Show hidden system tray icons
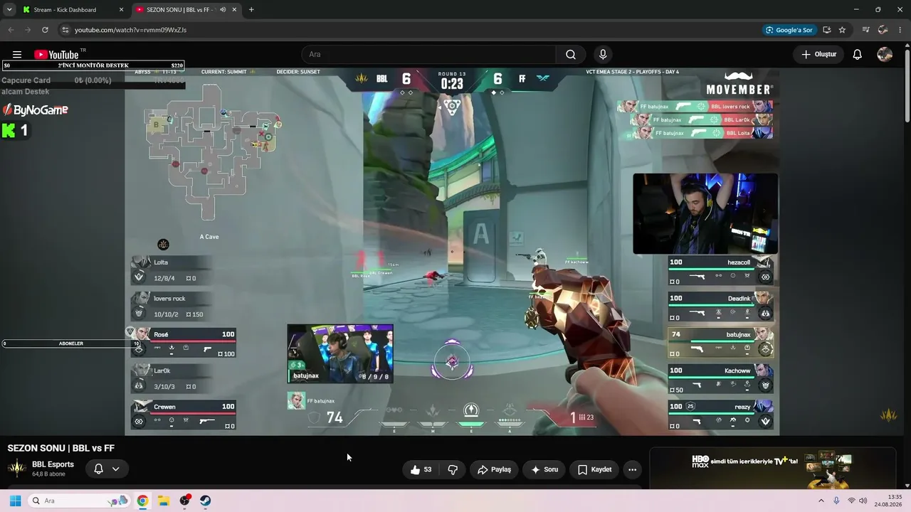This screenshot has width=911, height=512. pos(821,501)
